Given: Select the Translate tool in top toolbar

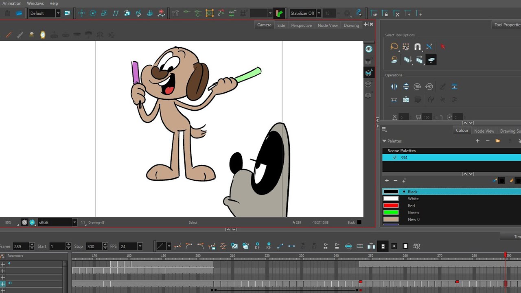Looking at the screenshot, I should [x=81, y=13].
